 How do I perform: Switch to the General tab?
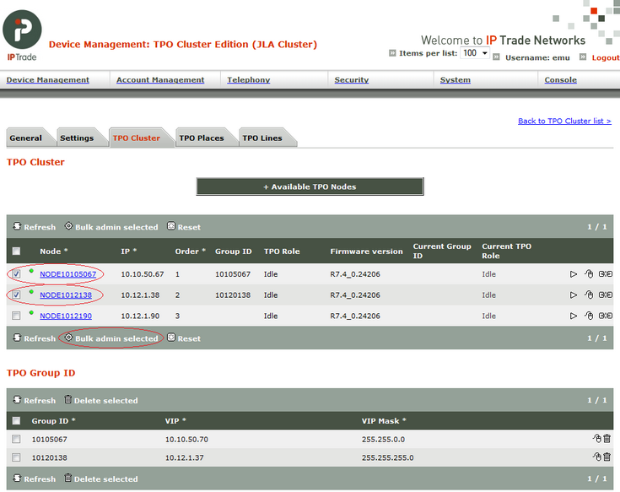[26, 138]
